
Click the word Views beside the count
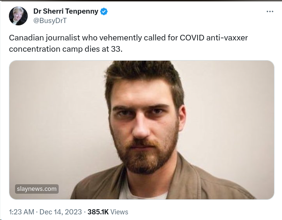119,212
